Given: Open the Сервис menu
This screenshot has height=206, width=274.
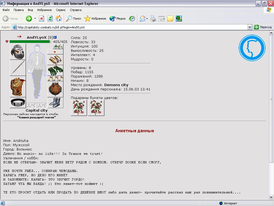Looking at the screenshot, I should pyautogui.click(x=61, y=10).
